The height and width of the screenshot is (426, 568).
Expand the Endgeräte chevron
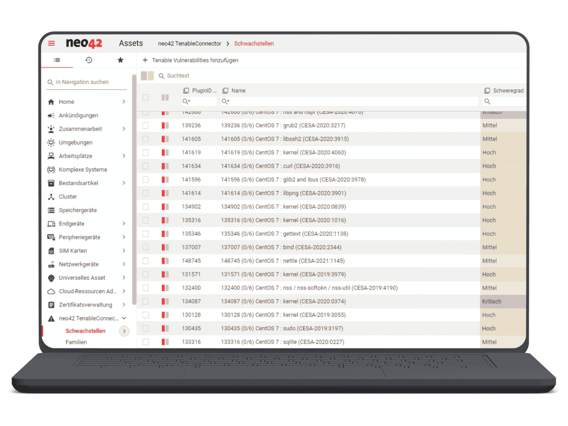[x=124, y=224]
